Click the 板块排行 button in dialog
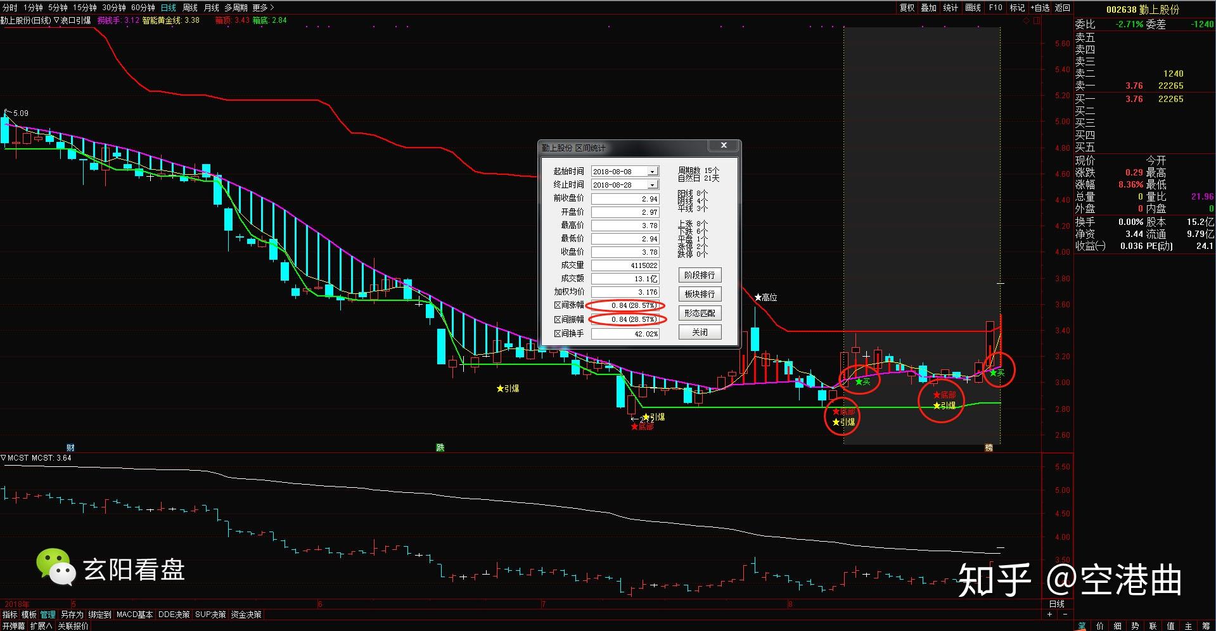Viewport: 1216px width, 631px height. coord(700,294)
